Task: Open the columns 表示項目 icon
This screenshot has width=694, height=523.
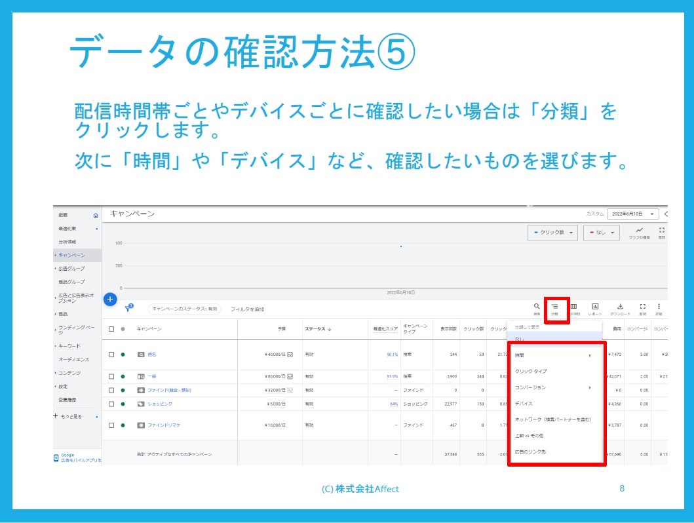Action: click(573, 306)
